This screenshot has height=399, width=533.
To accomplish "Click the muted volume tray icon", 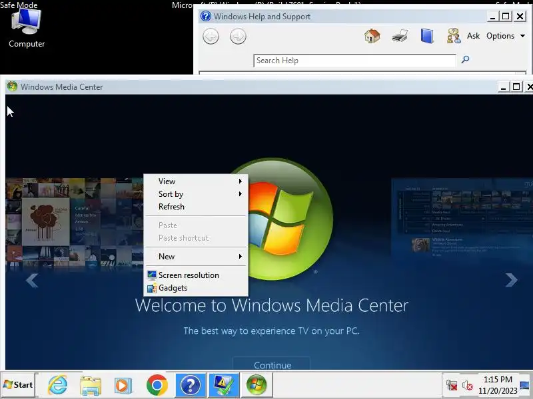I will click(468, 386).
